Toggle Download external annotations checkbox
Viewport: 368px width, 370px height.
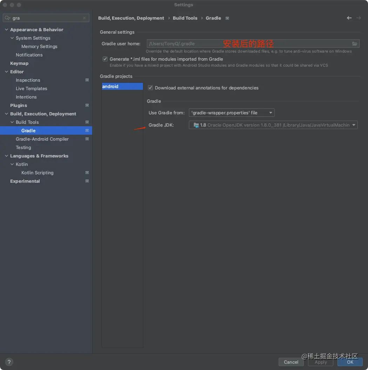pyautogui.click(x=150, y=88)
